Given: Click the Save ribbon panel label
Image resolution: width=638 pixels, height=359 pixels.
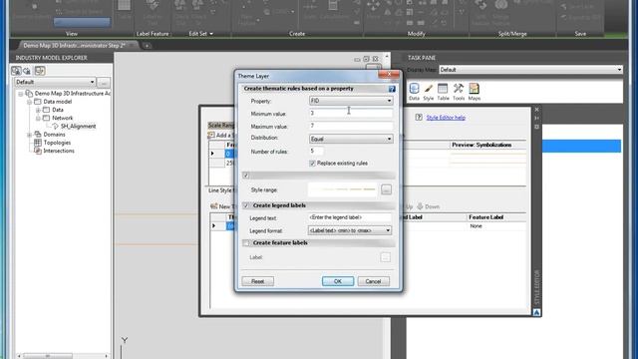Looking at the screenshot, I should tap(580, 34).
